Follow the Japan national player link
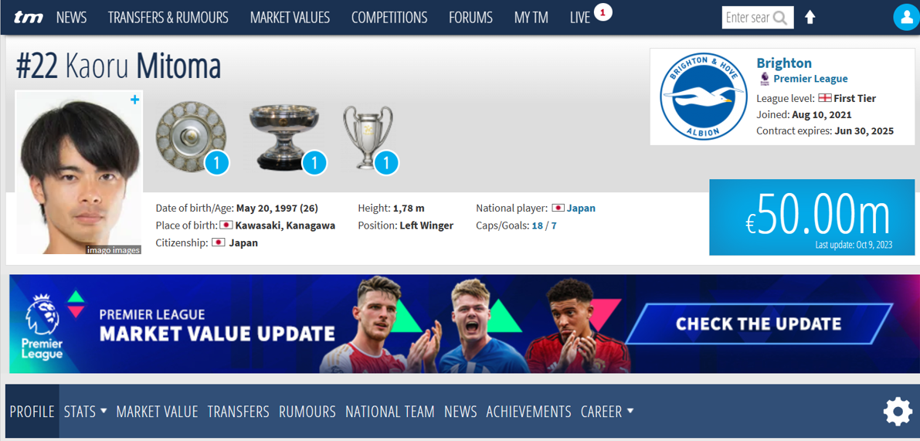The height and width of the screenshot is (441, 920). [x=581, y=209]
